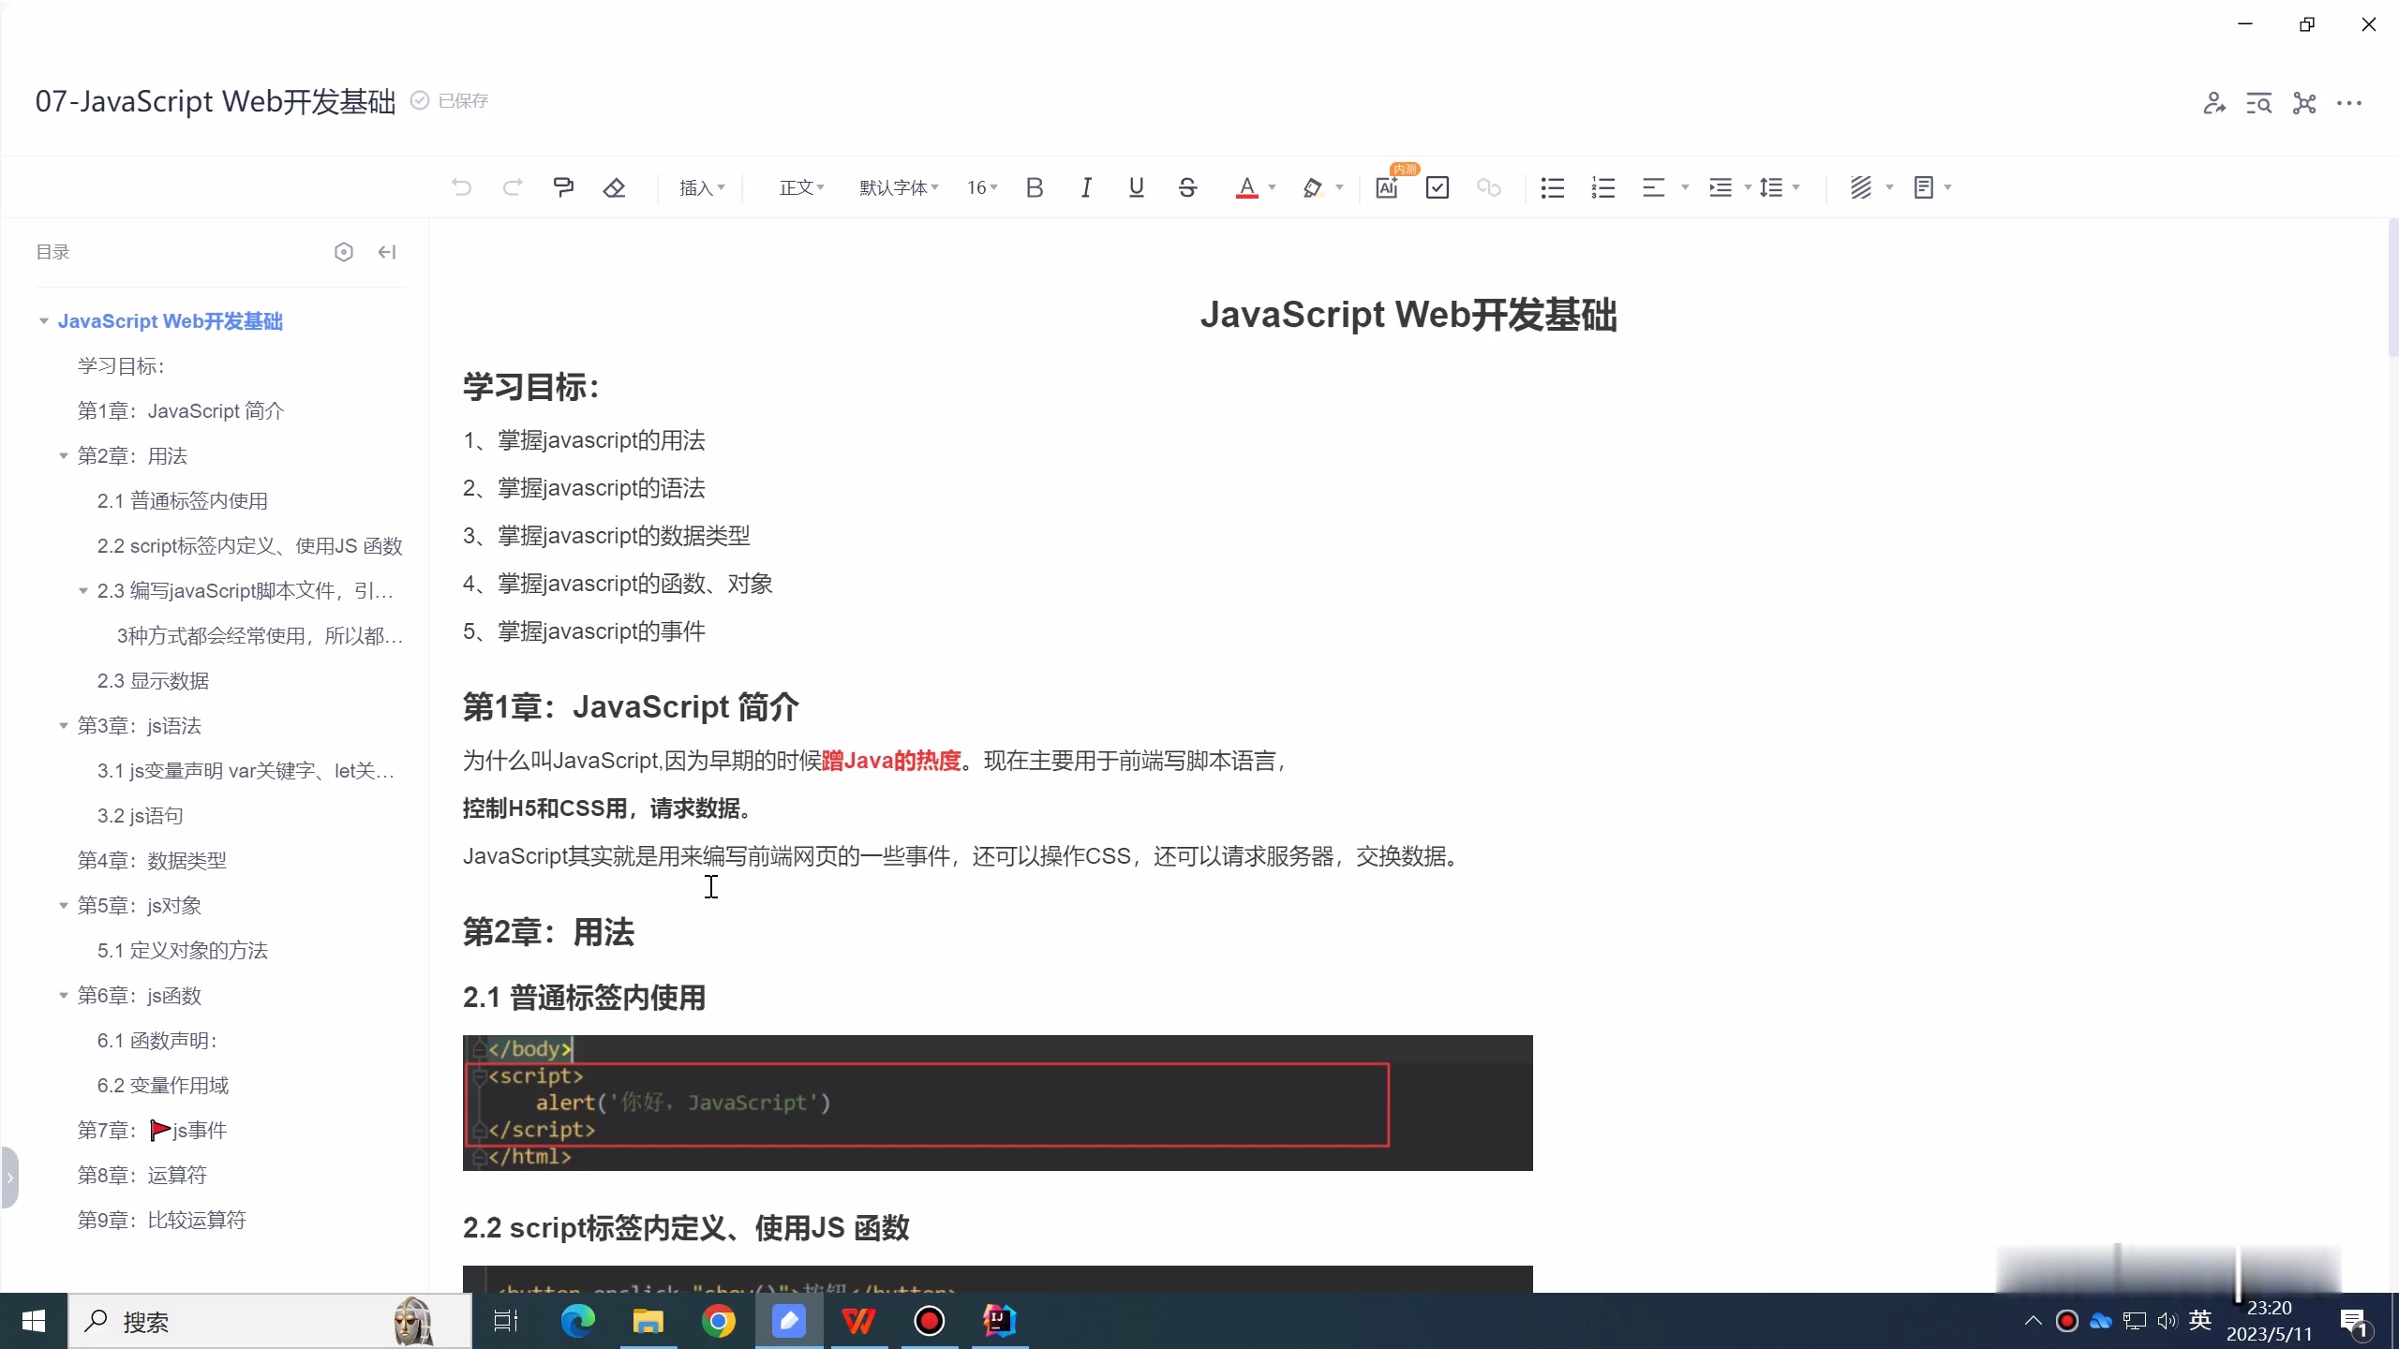Click the share document icon
The width and height of the screenshot is (2399, 1349).
[x=2214, y=104]
